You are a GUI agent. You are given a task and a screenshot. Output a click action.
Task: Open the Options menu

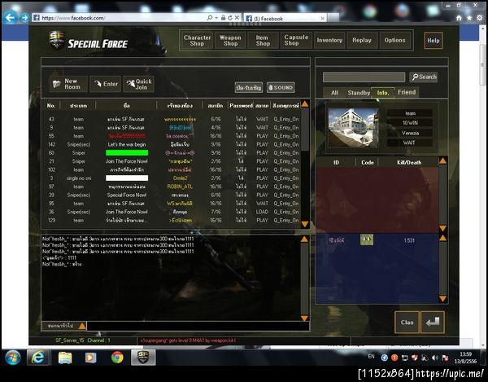click(x=395, y=41)
